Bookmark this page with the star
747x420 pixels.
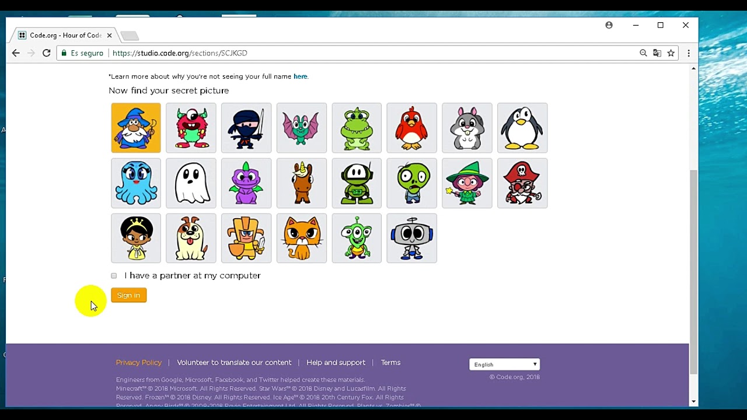671,53
